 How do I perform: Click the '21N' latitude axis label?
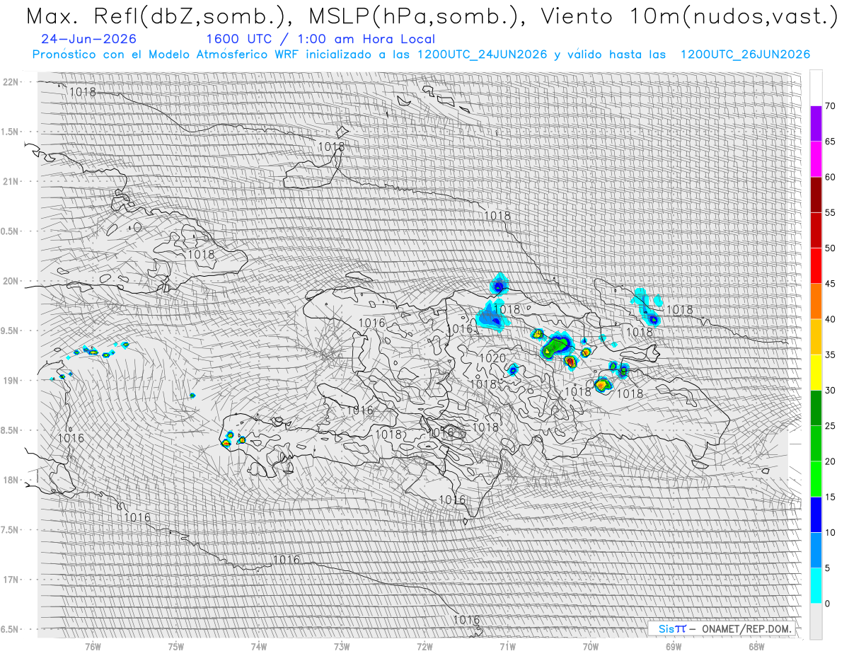click(11, 182)
